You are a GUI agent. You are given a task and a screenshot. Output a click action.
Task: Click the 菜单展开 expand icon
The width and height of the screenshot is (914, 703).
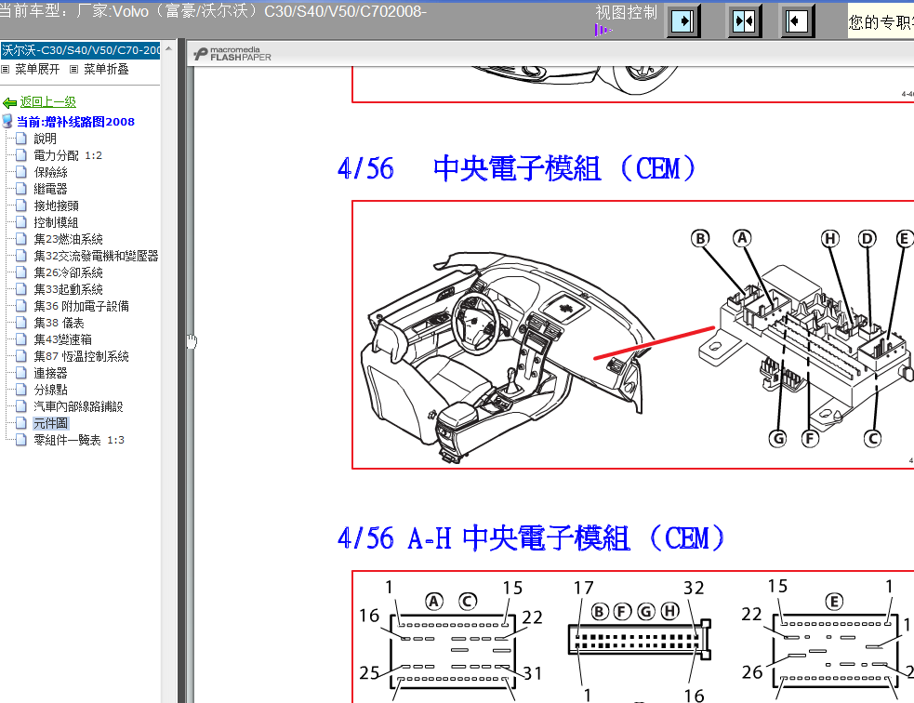(x=6, y=70)
